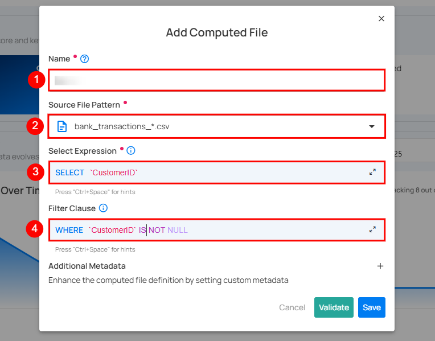The image size is (435, 341).
Task: Show the Filter Clause info tooltip
Action: 104,208
